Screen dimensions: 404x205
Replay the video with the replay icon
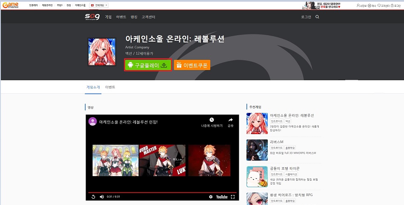tap(93, 197)
